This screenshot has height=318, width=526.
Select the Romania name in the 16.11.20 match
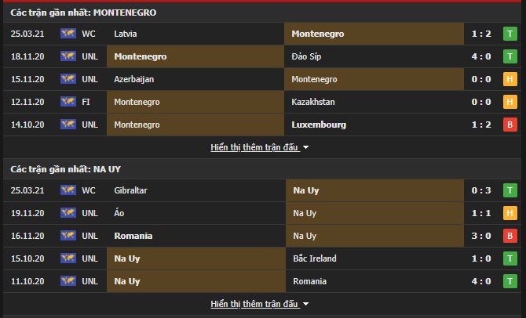coord(133,236)
